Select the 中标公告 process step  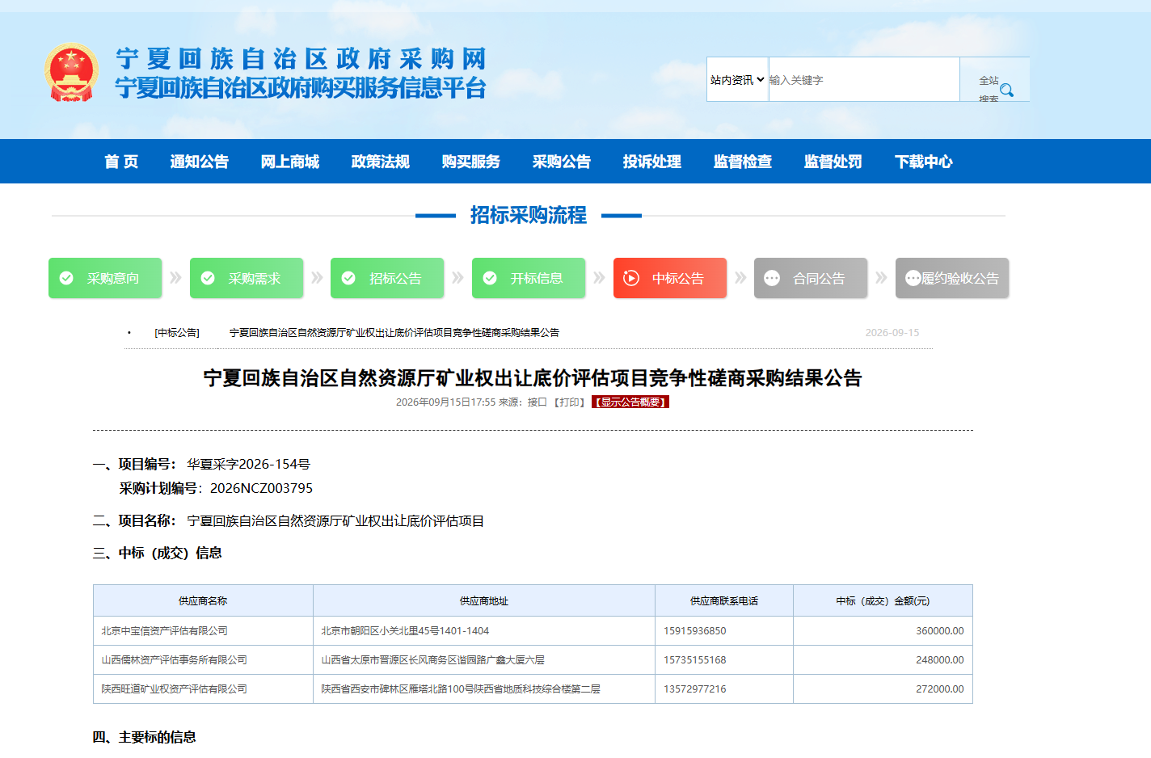(x=670, y=278)
